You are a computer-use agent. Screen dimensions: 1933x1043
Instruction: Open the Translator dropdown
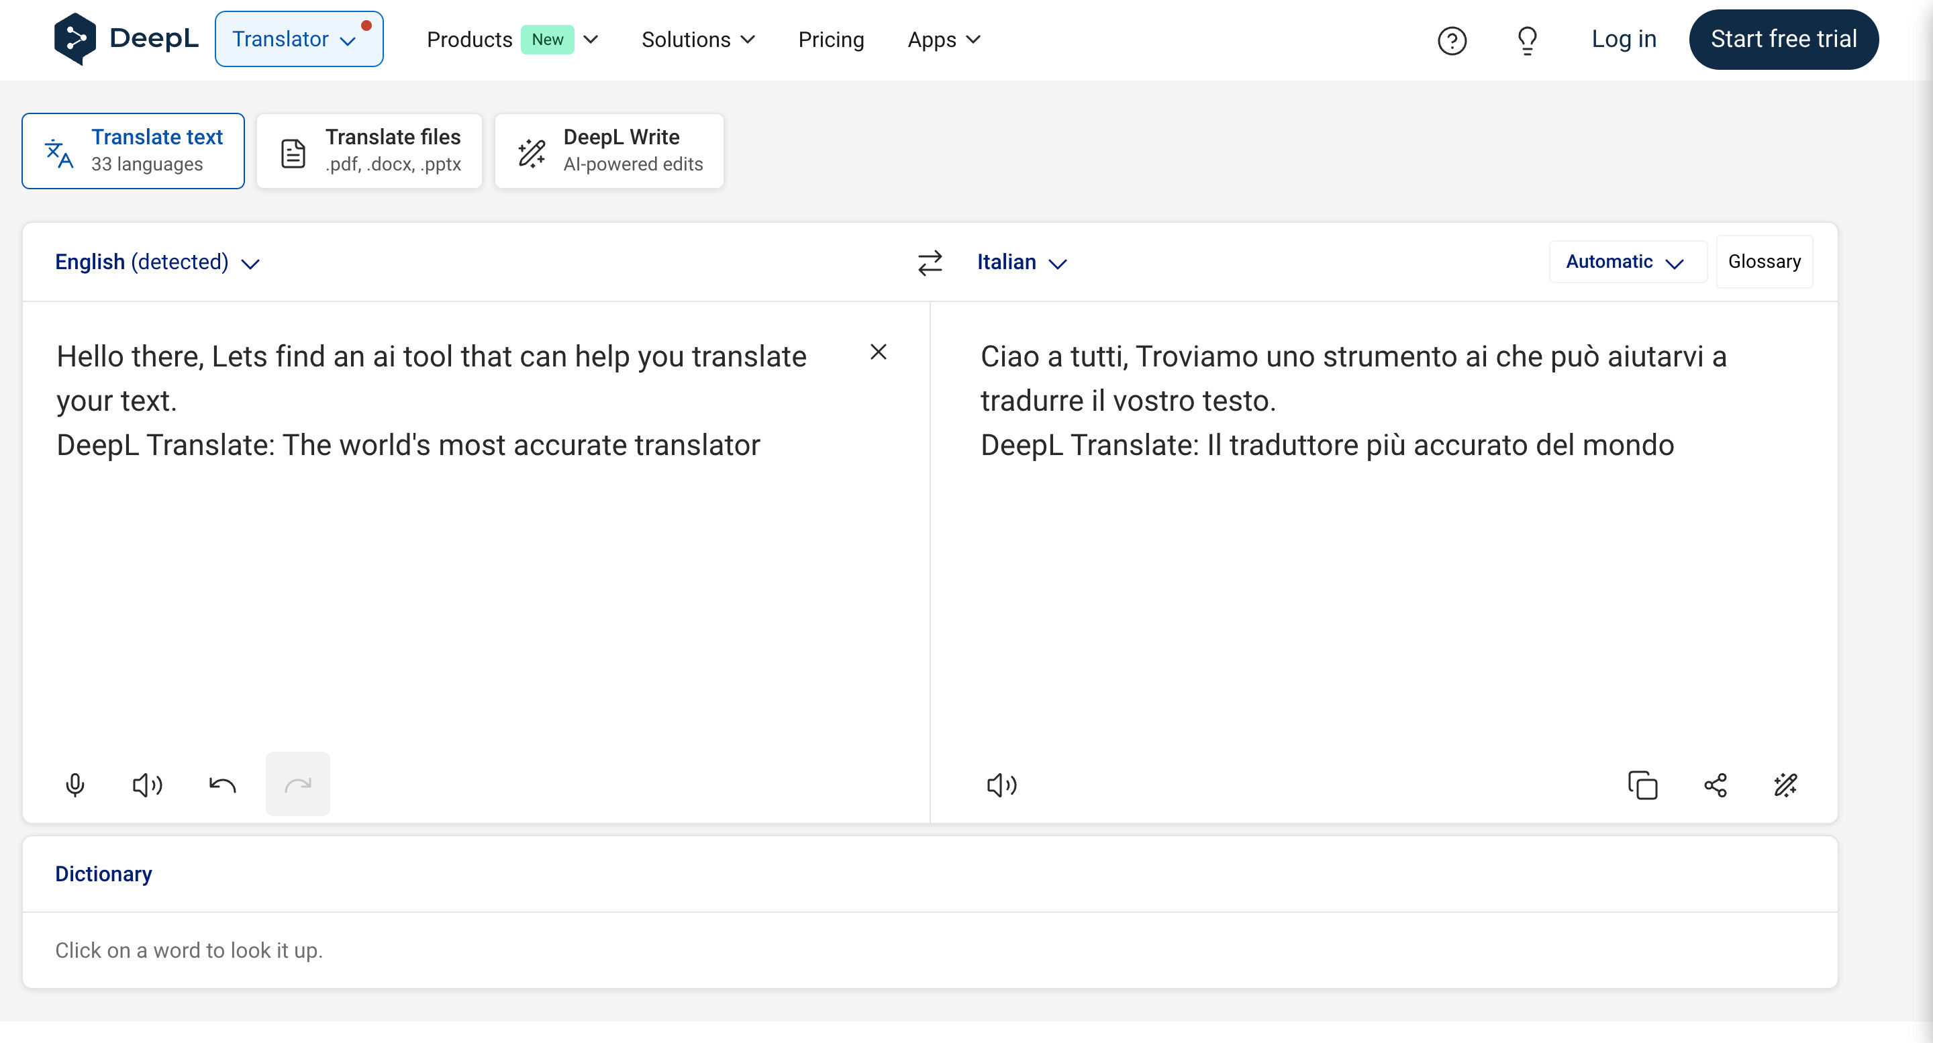[x=299, y=39]
